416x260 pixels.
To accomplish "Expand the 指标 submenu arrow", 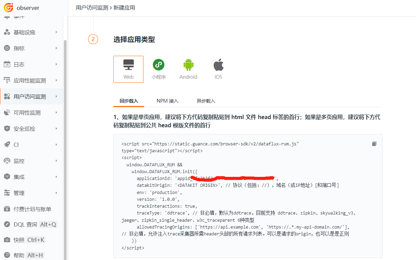I will point(56,48).
